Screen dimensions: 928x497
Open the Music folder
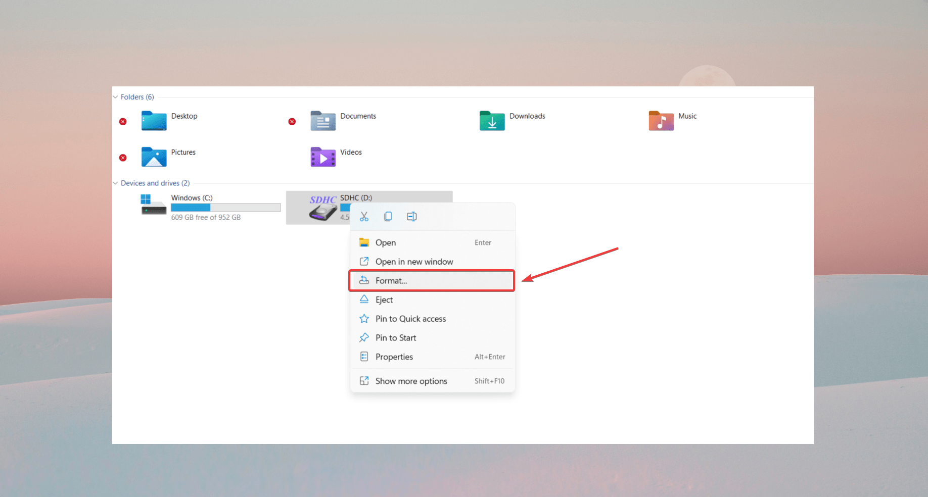coord(661,121)
